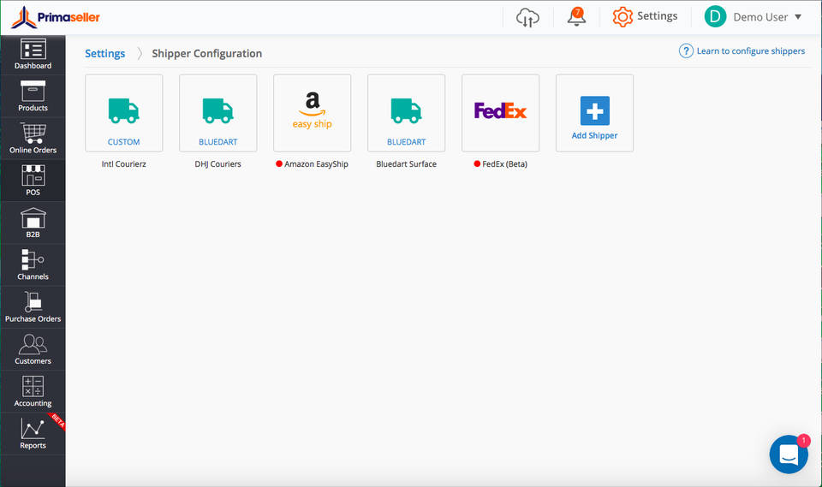Image resolution: width=822 pixels, height=487 pixels.
Task: Open the chat support widget
Action: [x=788, y=454]
